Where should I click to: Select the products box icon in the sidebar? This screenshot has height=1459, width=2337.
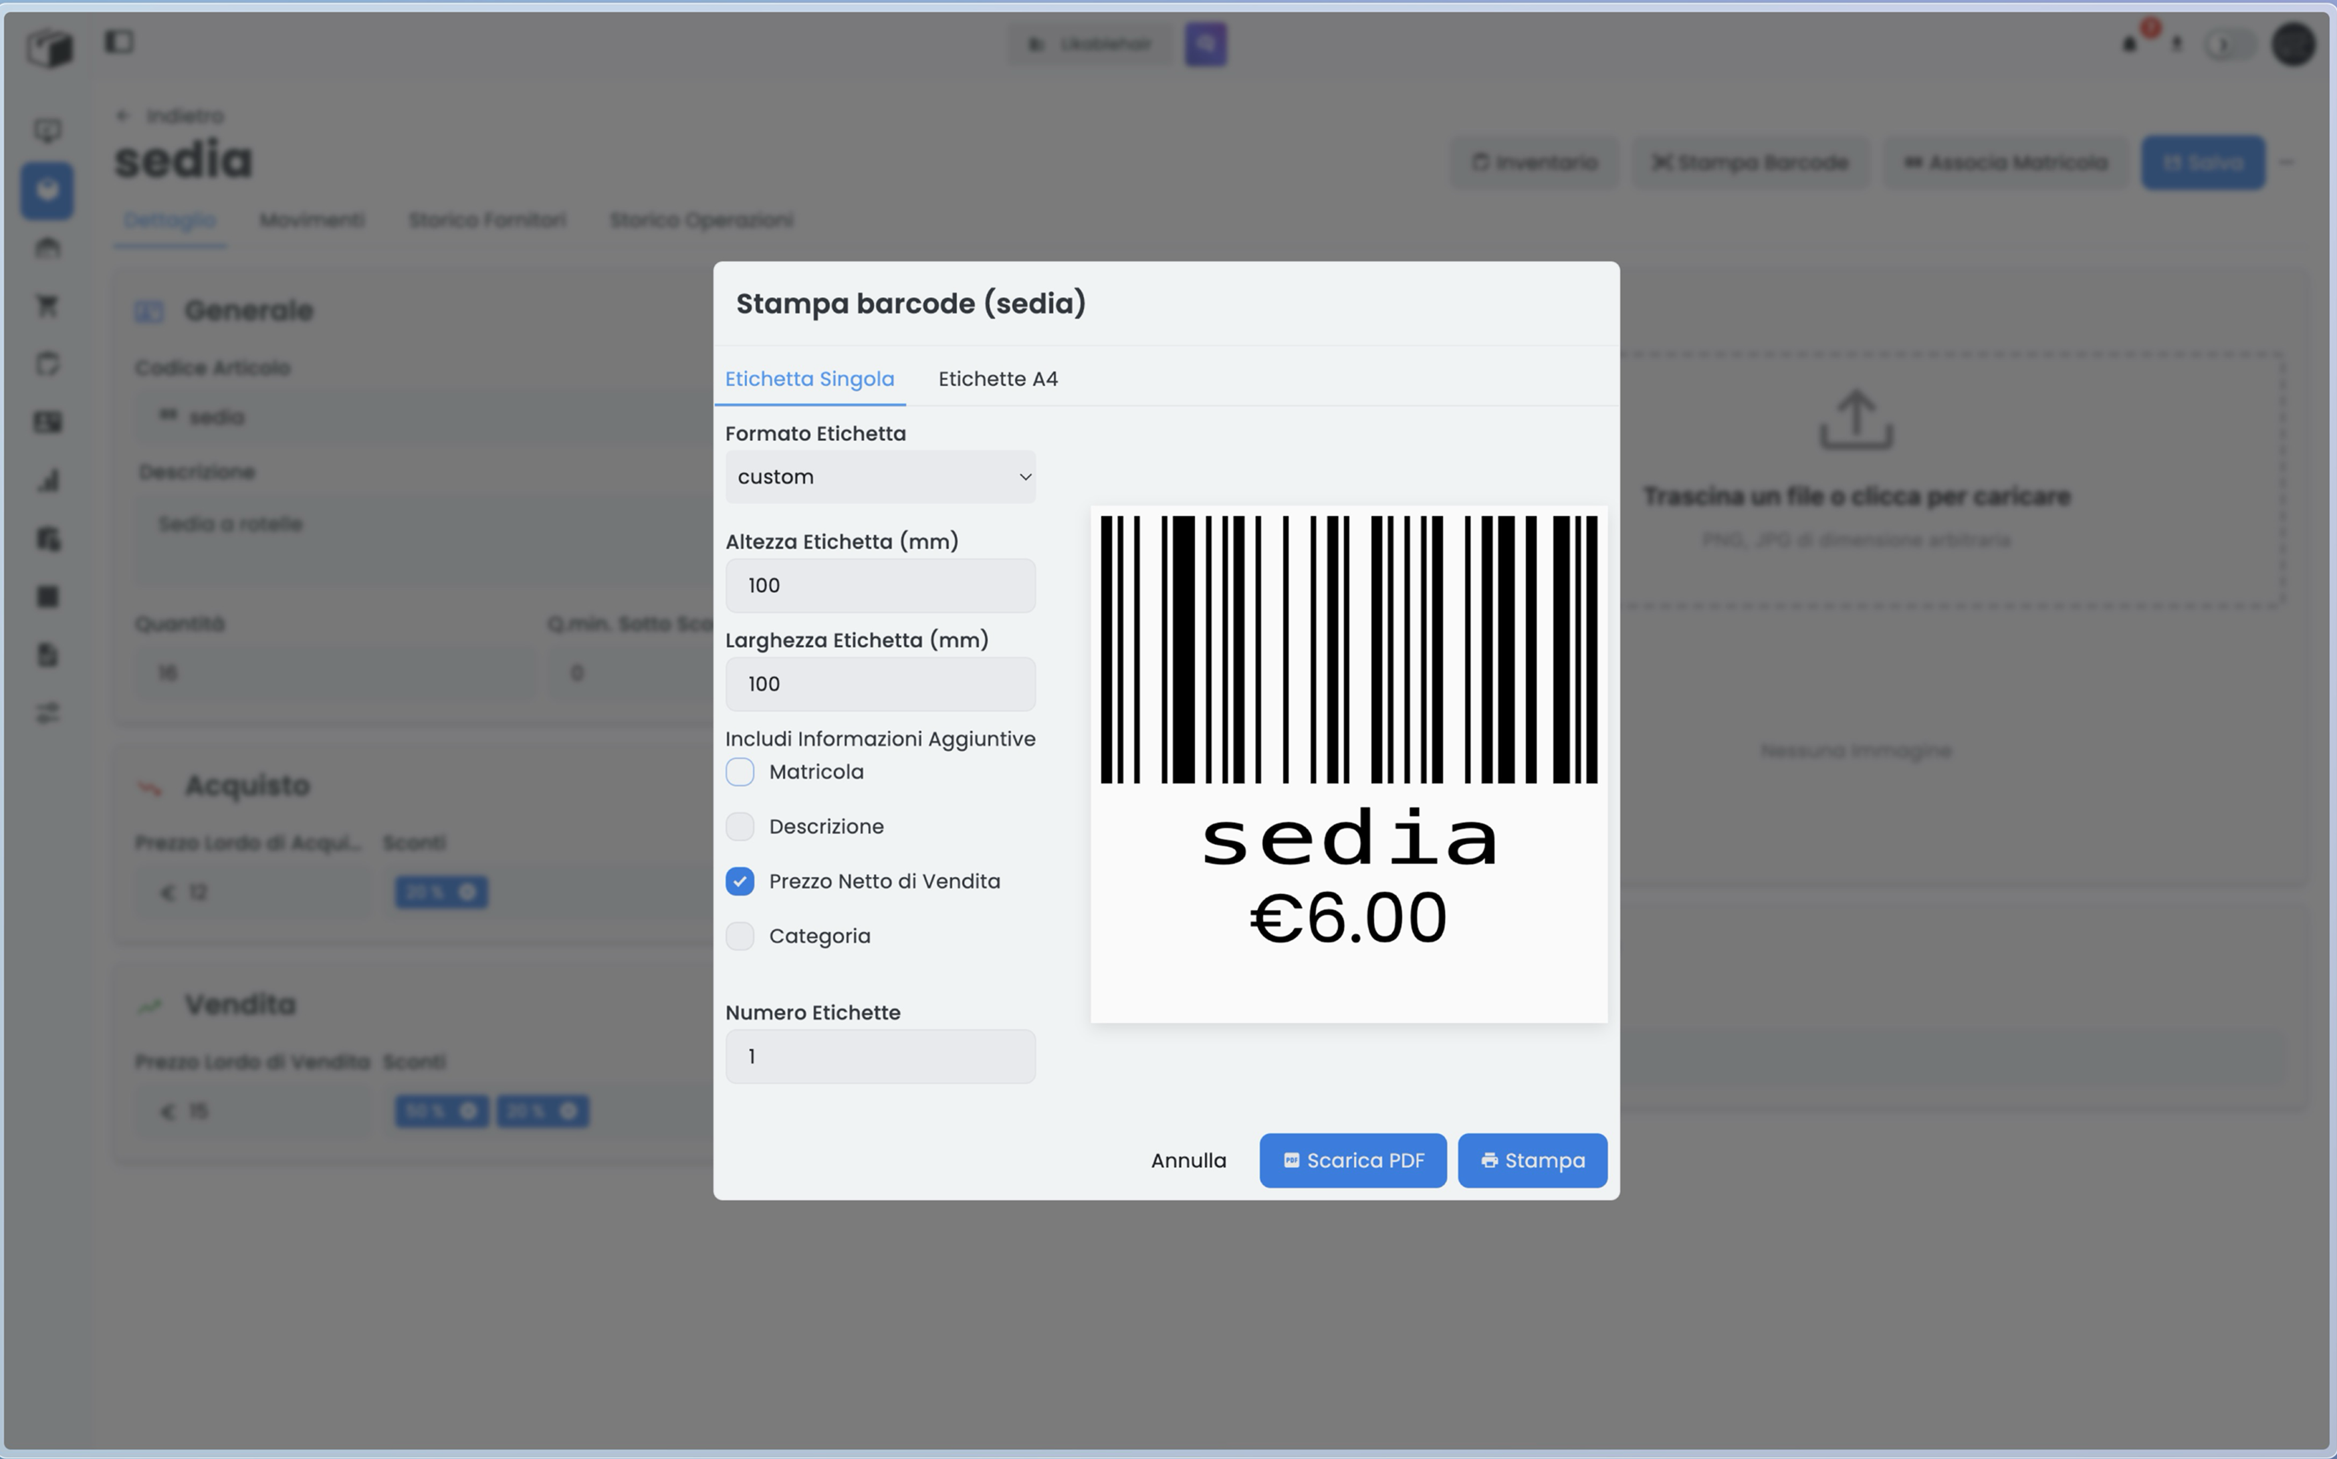(x=47, y=190)
